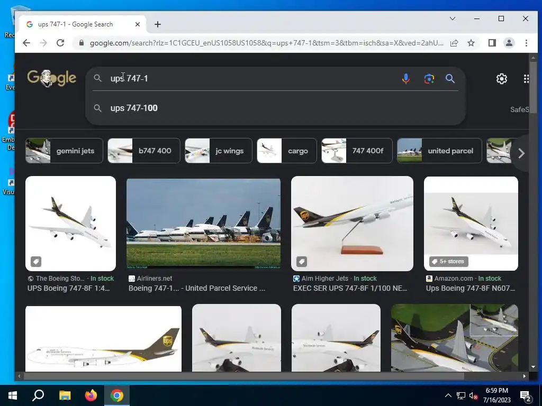Click the horizontal scrollbar track

(272, 376)
